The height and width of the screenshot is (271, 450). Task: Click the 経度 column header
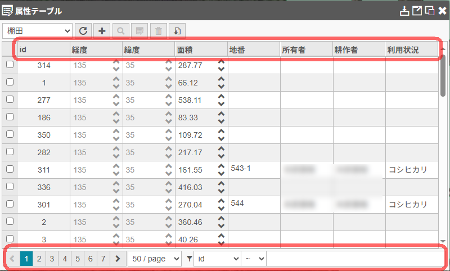[96, 49]
